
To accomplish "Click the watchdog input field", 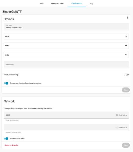I will (66, 64).
